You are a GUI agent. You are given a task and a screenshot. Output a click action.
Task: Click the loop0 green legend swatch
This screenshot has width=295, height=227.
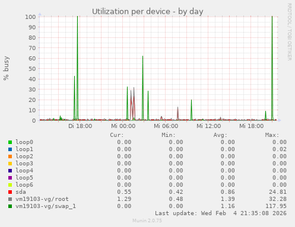pos(10,142)
